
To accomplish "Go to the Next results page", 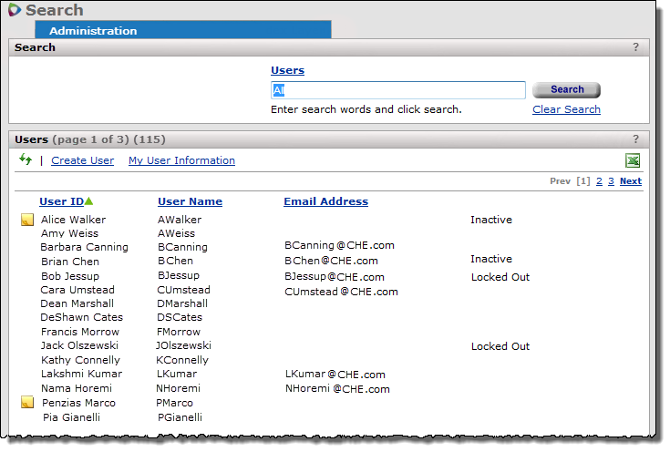I will click(630, 181).
